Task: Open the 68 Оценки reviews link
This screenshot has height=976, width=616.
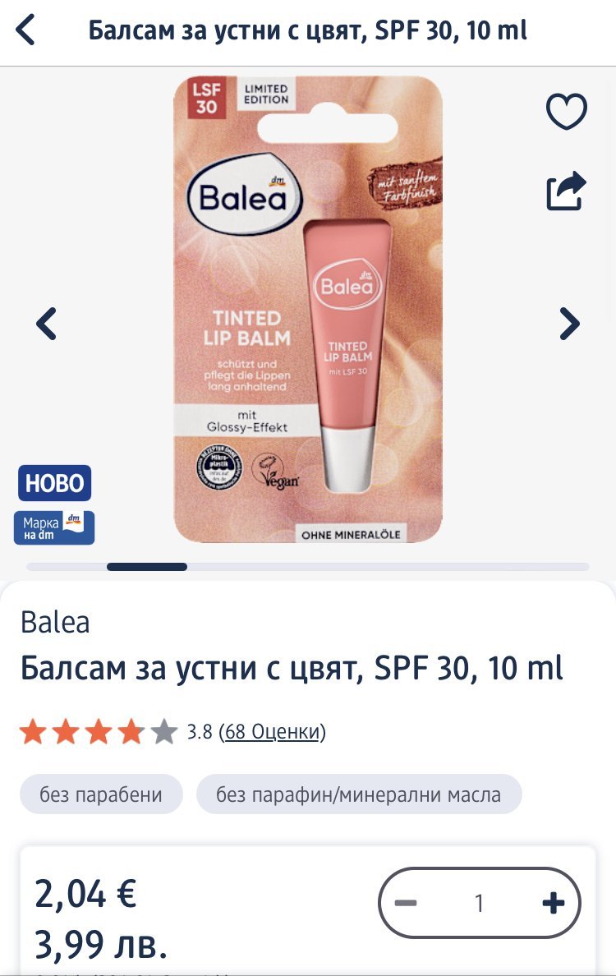Action: click(273, 731)
